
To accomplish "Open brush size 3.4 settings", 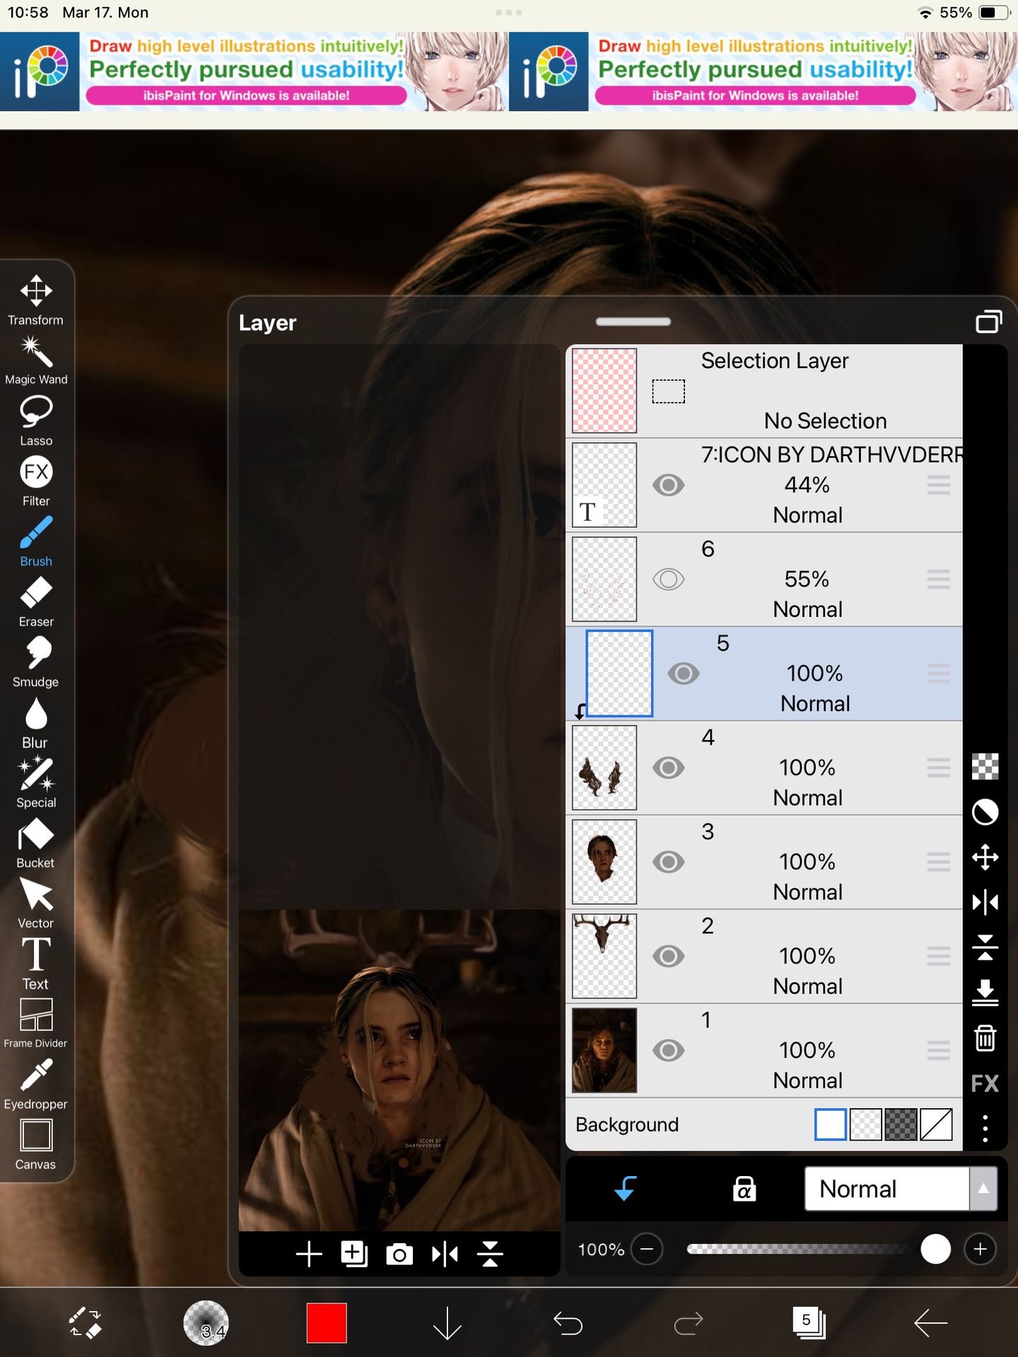I will point(206,1322).
